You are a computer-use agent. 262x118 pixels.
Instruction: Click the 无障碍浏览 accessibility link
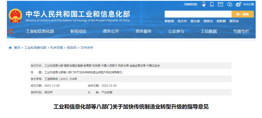190,4
